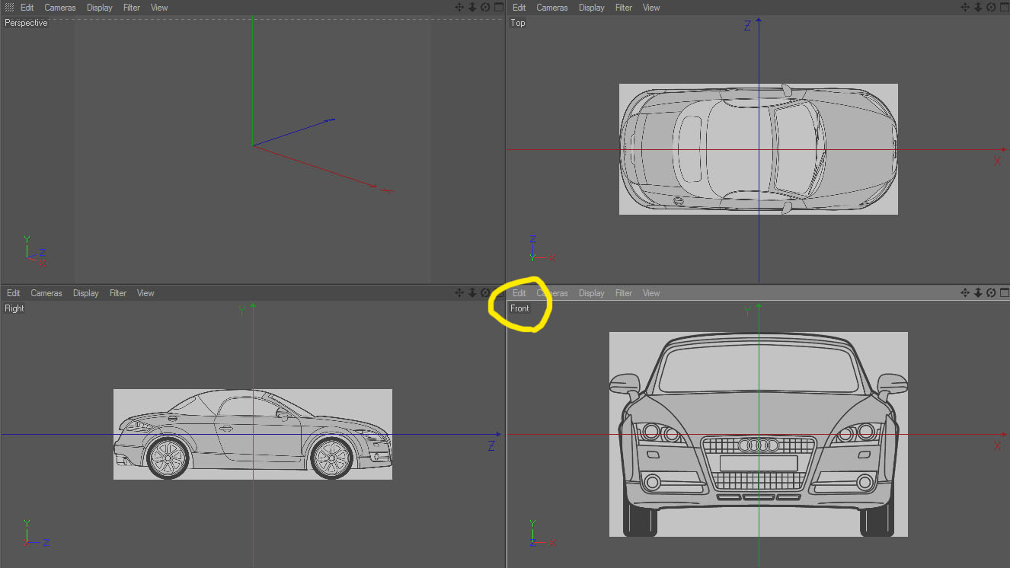Click the zoom camera icon in Front viewport
Image resolution: width=1010 pixels, height=568 pixels.
[x=978, y=293]
